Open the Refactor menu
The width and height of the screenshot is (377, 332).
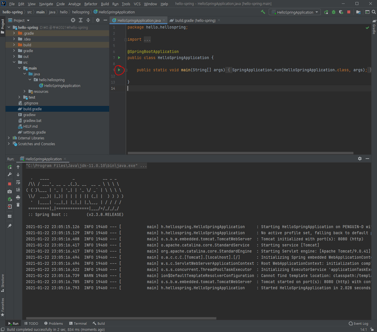tap(91, 4)
